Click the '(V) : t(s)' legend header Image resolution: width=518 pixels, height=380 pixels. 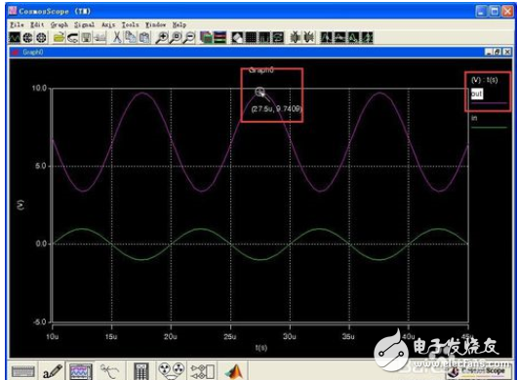(x=484, y=80)
